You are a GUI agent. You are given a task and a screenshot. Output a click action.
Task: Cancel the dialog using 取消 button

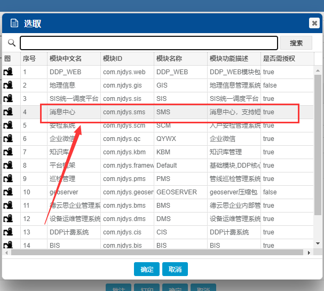175,270
